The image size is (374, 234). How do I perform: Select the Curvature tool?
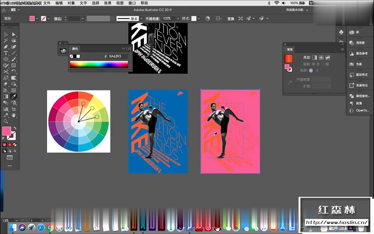click(14, 47)
